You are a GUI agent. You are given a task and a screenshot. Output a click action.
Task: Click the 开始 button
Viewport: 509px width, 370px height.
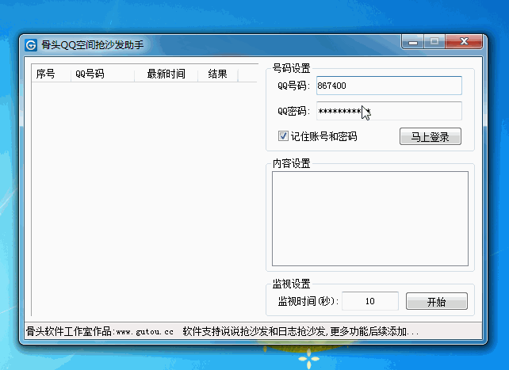coord(437,302)
